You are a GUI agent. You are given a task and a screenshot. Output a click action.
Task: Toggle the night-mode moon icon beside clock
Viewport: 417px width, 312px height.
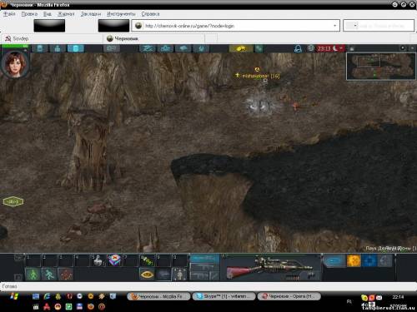coord(335,48)
